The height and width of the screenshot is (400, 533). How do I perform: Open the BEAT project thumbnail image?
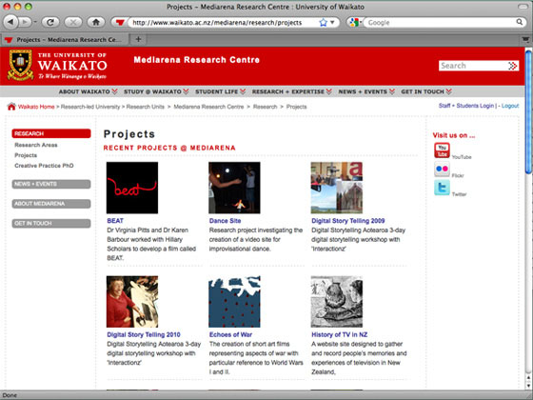(x=132, y=188)
